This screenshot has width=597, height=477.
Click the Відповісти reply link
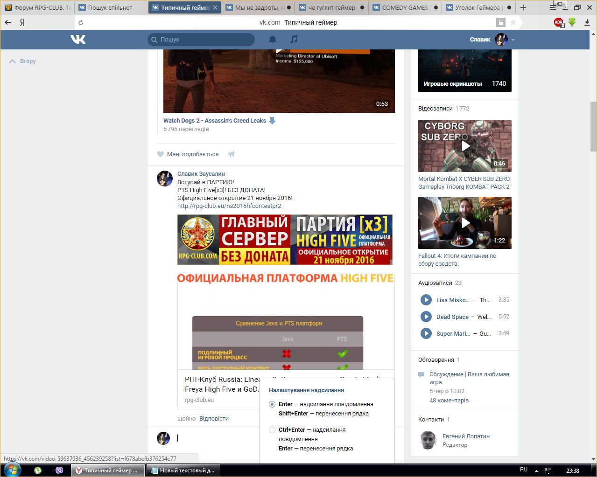pyautogui.click(x=214, y=419)
